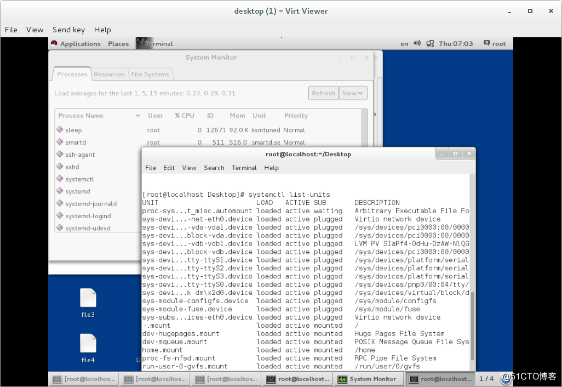This screenshot has height=387, width=562.
Task: Click the network connection icon in top panel
Action: click(x=430, y=44)
